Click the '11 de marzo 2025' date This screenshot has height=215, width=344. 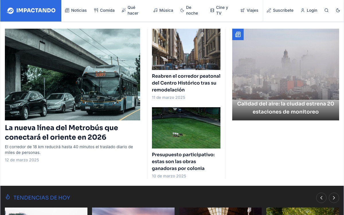point(169,97)
